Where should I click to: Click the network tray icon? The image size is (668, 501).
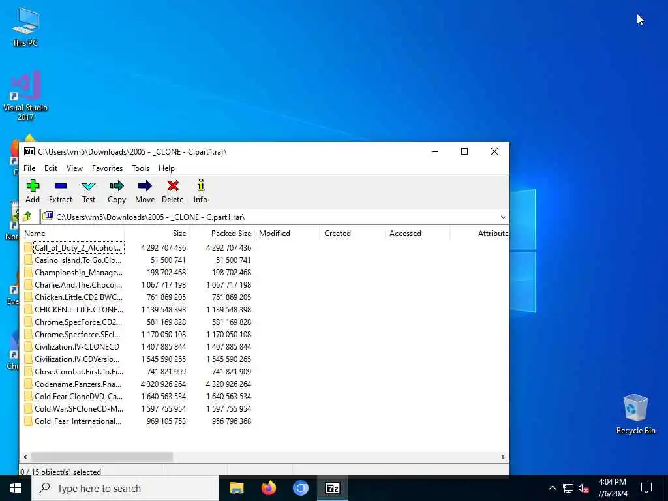(568, 488)
